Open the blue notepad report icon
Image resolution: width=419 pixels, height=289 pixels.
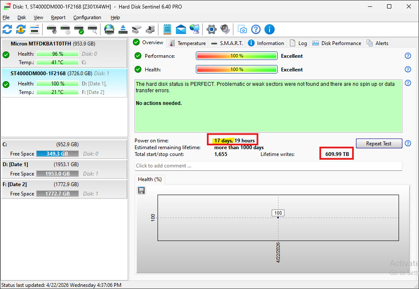[167, 29]
